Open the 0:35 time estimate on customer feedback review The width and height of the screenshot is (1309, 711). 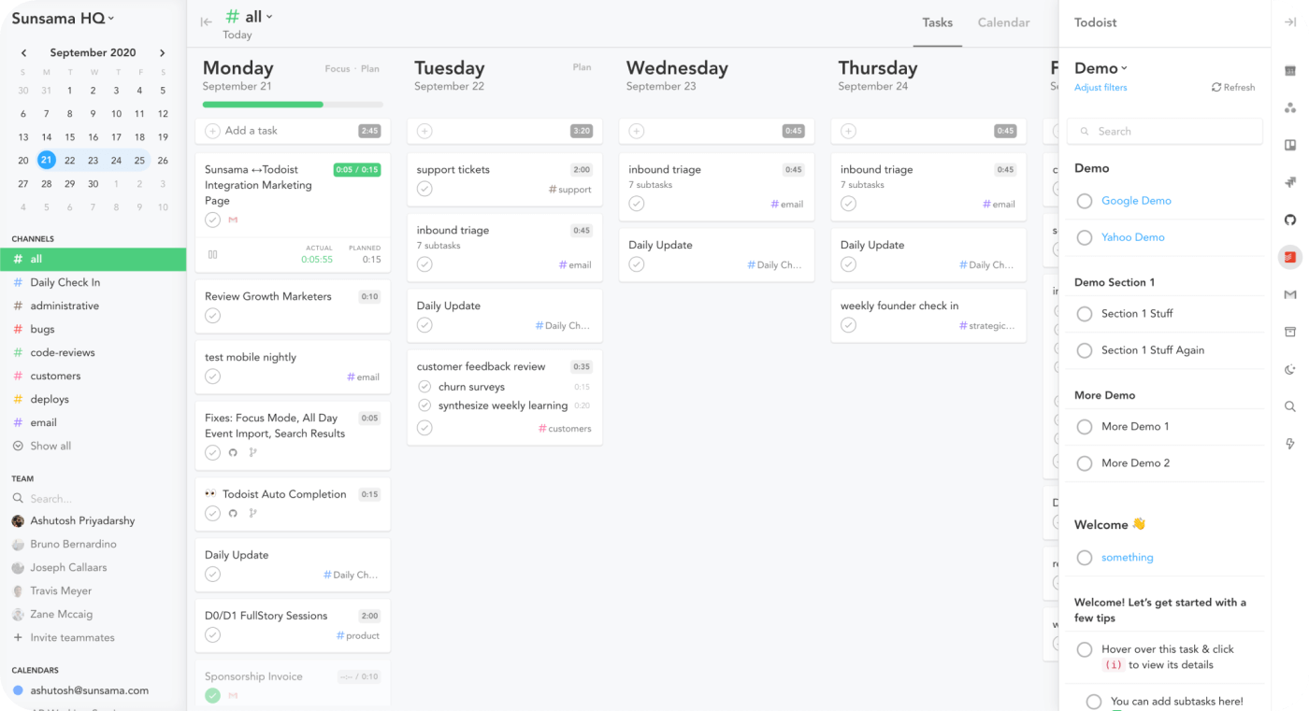582,367
